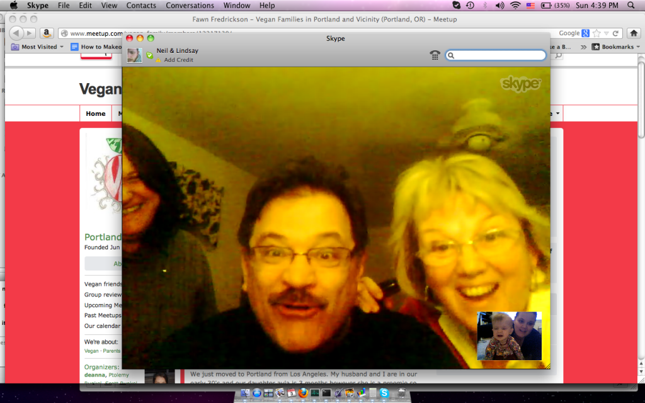Click the Amazon toolbar icon in Firefox
Image resolution: width=645 pixels, height=403 pixels.
coord(47,33)
